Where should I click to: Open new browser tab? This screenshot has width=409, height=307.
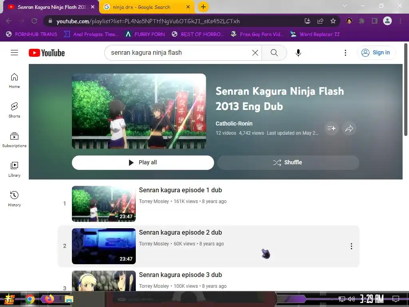tap(203, 7)
